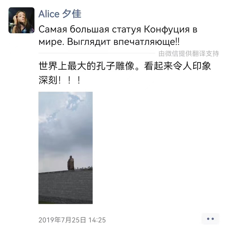Tap the post date '2019年7月25日'
The height and width of the screenshot is (225, 226).
click(x=62, y=220)
